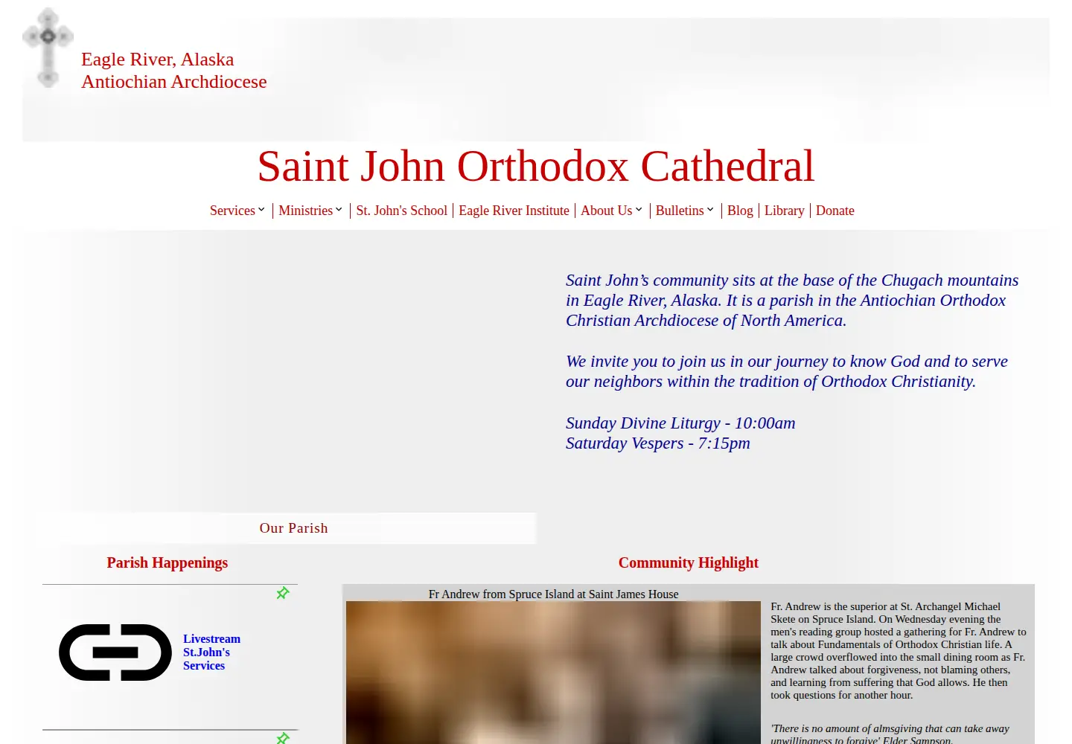Open the Library link
The image size is (1072, 744).
click(x=785, y=211)
